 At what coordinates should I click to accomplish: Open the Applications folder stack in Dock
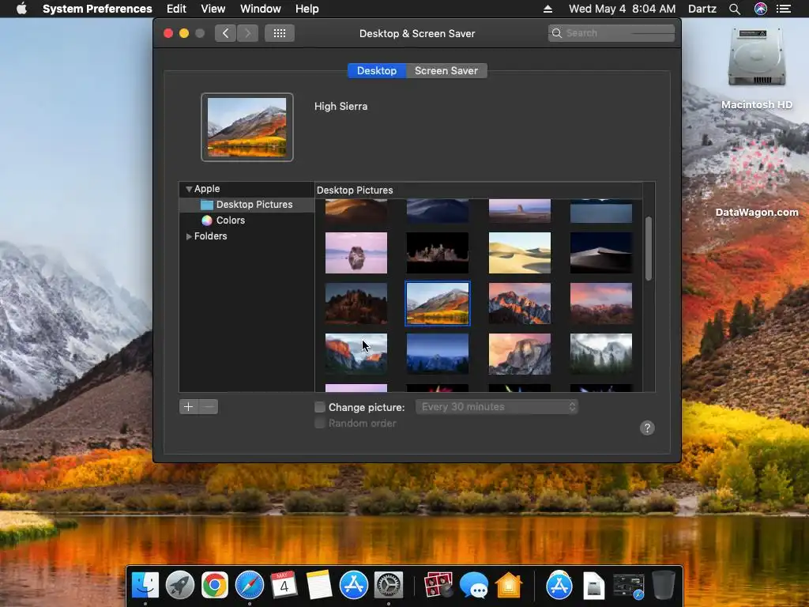pos(559,585)
